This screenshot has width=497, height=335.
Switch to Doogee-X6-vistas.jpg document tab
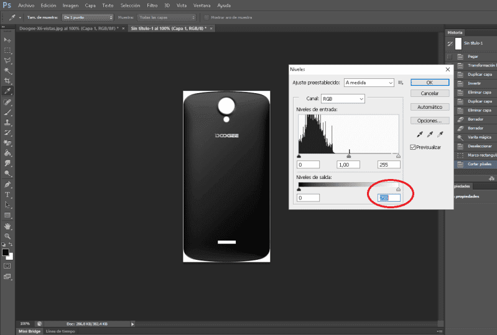[x=69, y=29]
